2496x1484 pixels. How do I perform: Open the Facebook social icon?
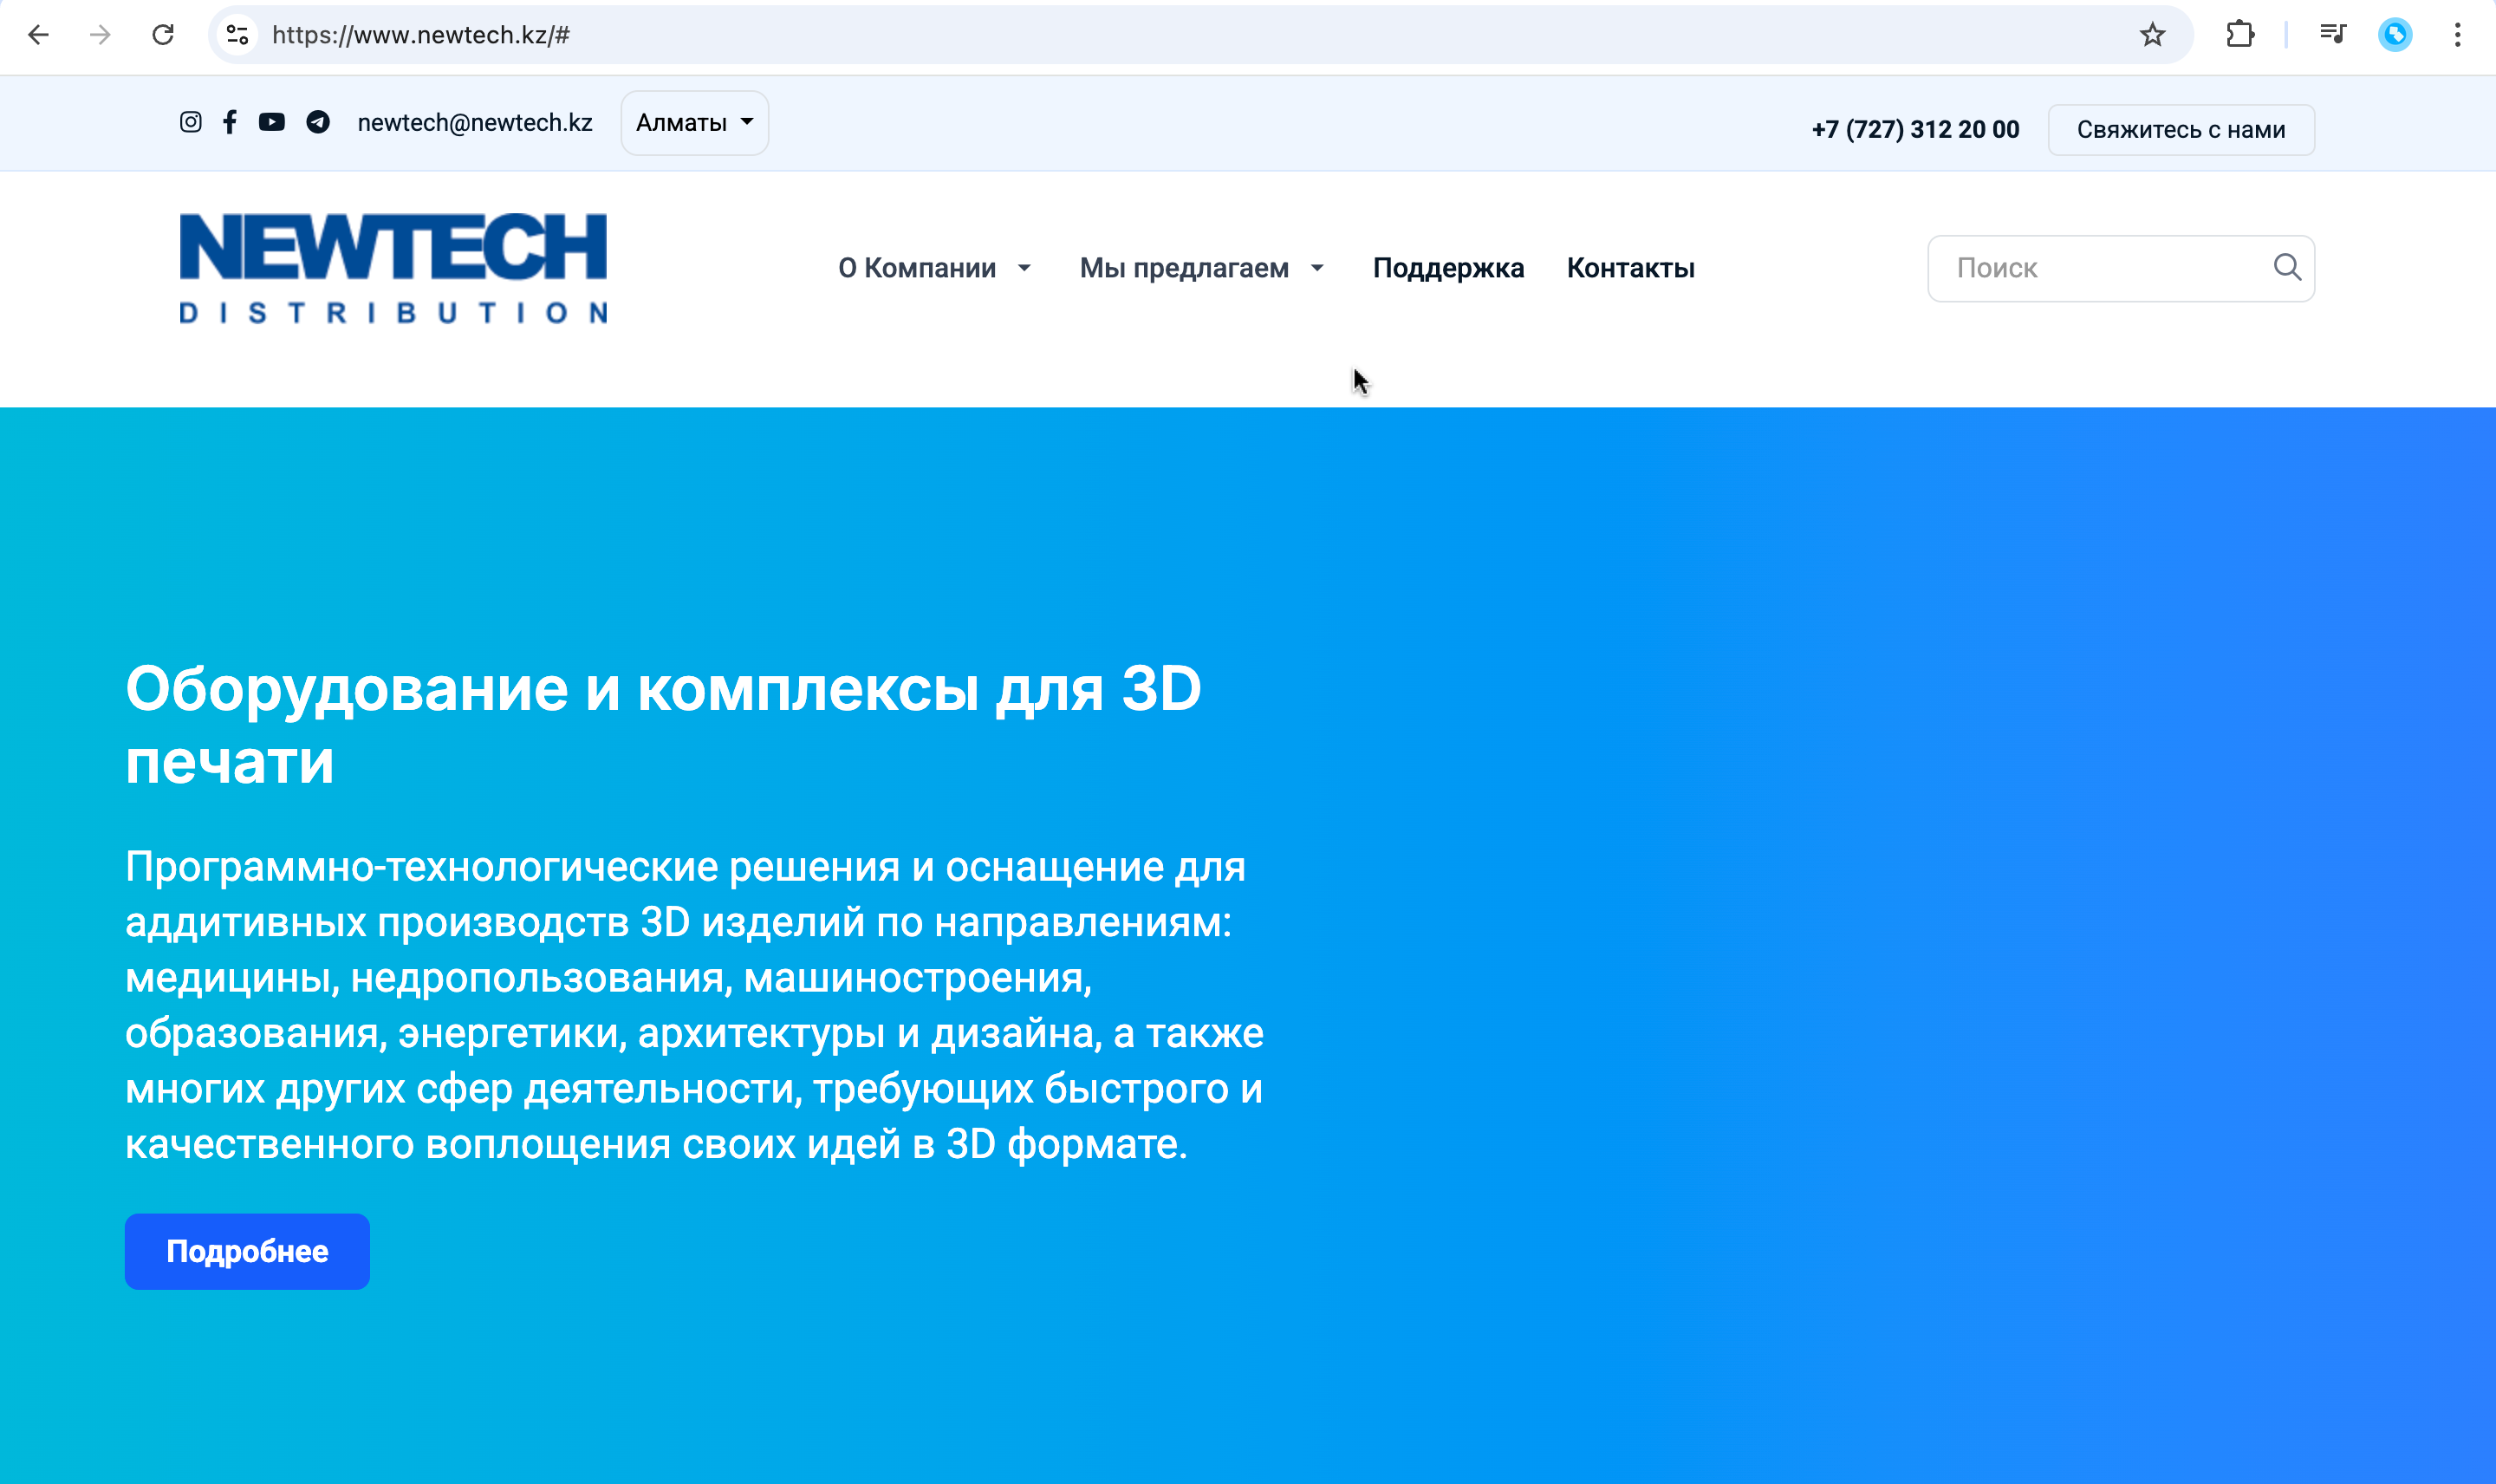231,122
